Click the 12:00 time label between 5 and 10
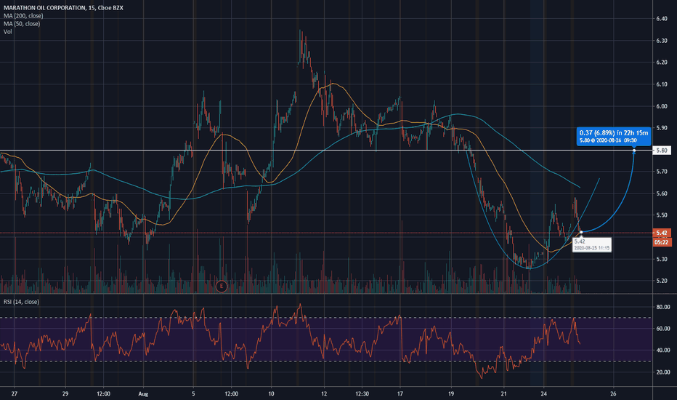Image resolution: width=677 pixels, height=400 pixels. click(x=232, y=394)
